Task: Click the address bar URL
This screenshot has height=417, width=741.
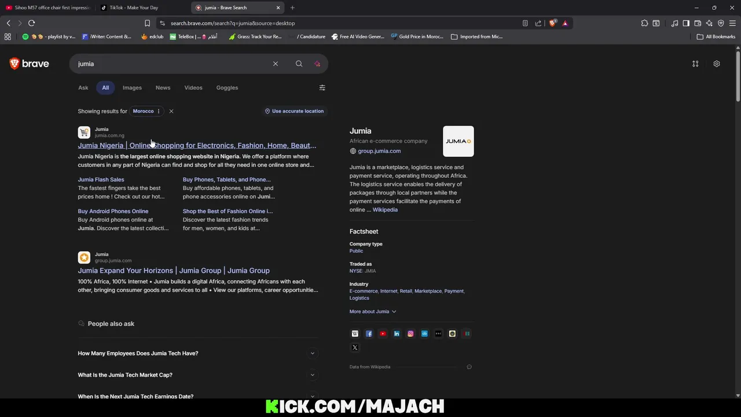Action: pos(233,23)
